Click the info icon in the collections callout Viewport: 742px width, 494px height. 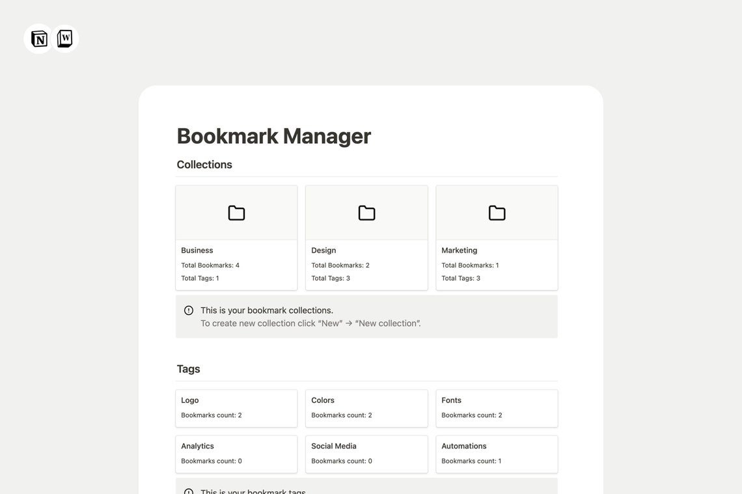click(x=188, y=309)
